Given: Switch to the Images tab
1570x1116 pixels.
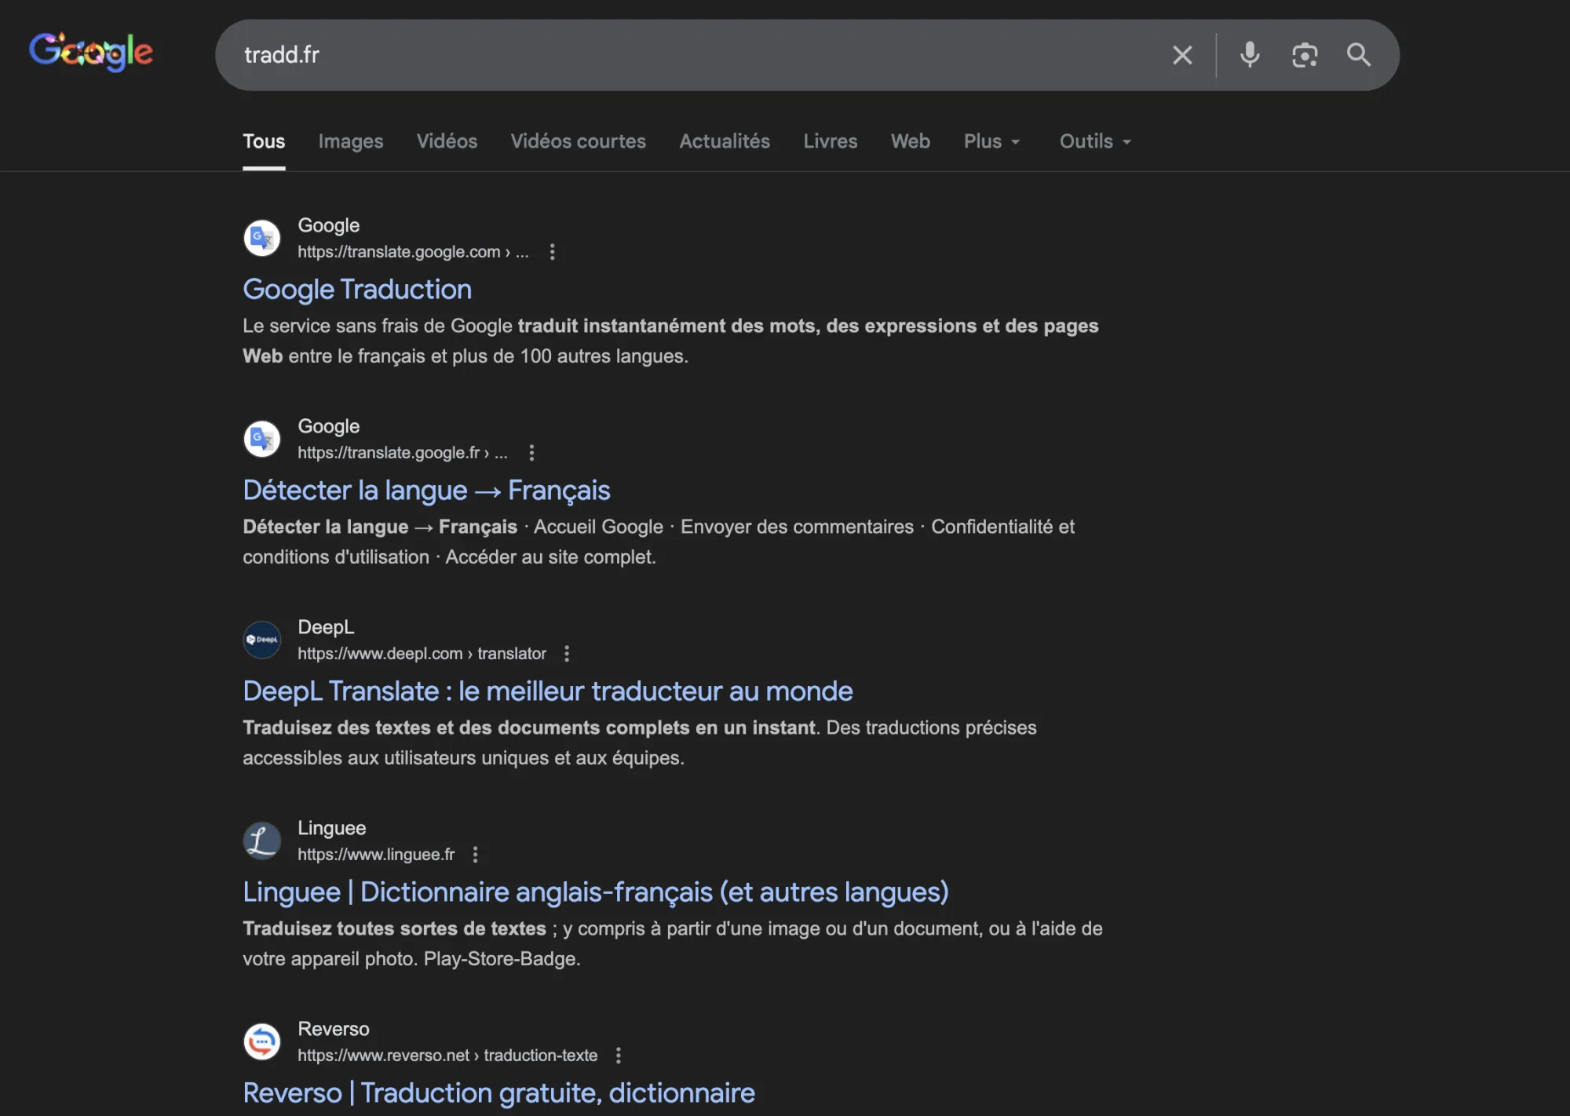Looking at the screenshot, I should 351,141.
